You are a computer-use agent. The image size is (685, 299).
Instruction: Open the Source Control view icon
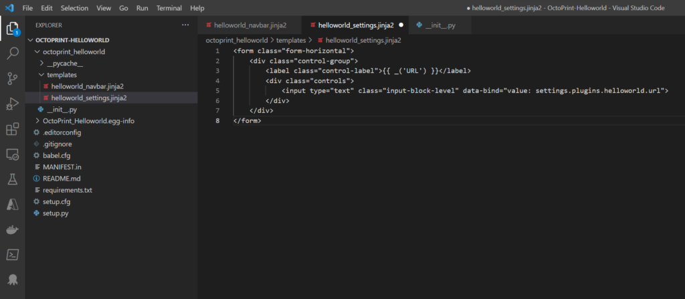(12, 79)
